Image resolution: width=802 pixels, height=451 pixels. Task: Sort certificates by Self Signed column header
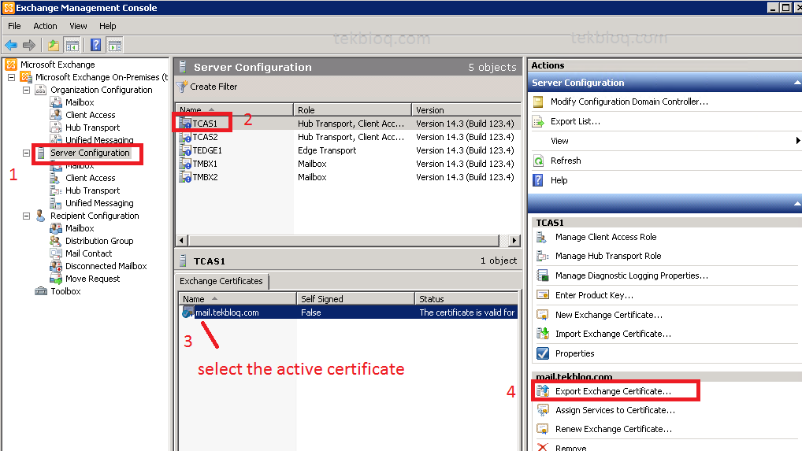tap(355, 299)
